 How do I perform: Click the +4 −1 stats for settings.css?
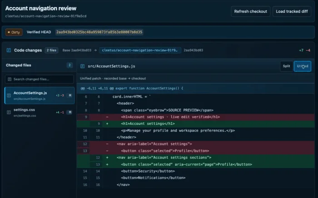coord(60,112)
